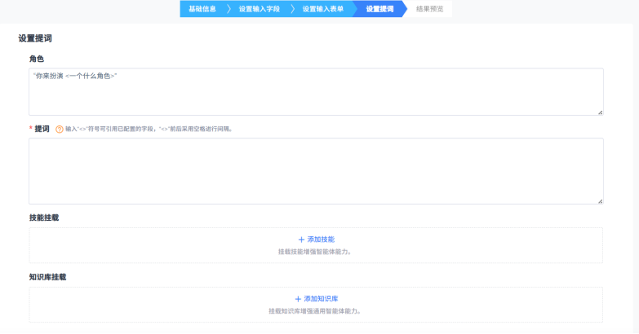This screenshot has width=639, height=334.
Task: Click the plus icon beside 添加知识库
Action: (298, 299)
